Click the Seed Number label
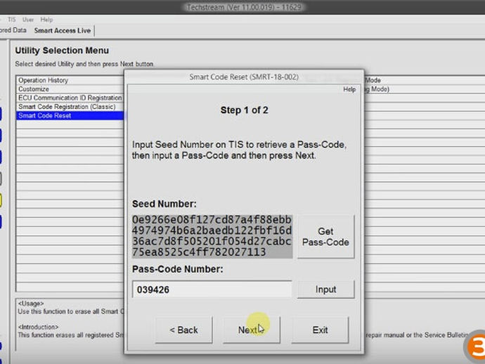 click(x=164, y=204)
